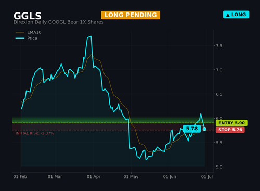Click the GGLS ticker title
This screenshot has width=260, height=191.
click(x=28, y=16)
